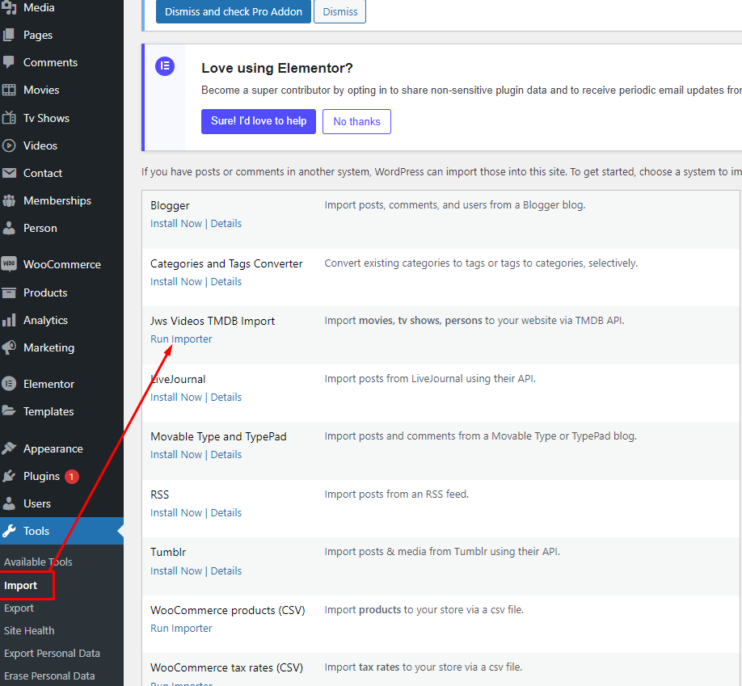Click Install Now under Blogger

[176, 223]
